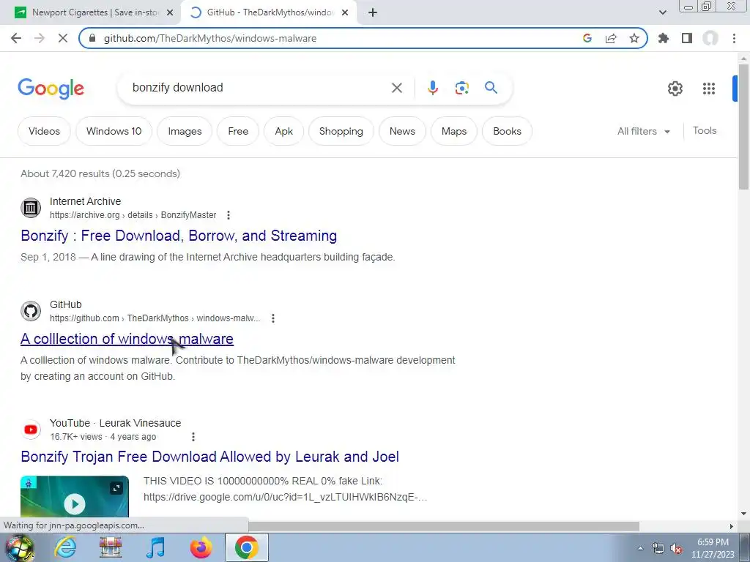Close the Newport Cigarettes tab
Viewport: 750px width, 562px height.
pos(170,12)
